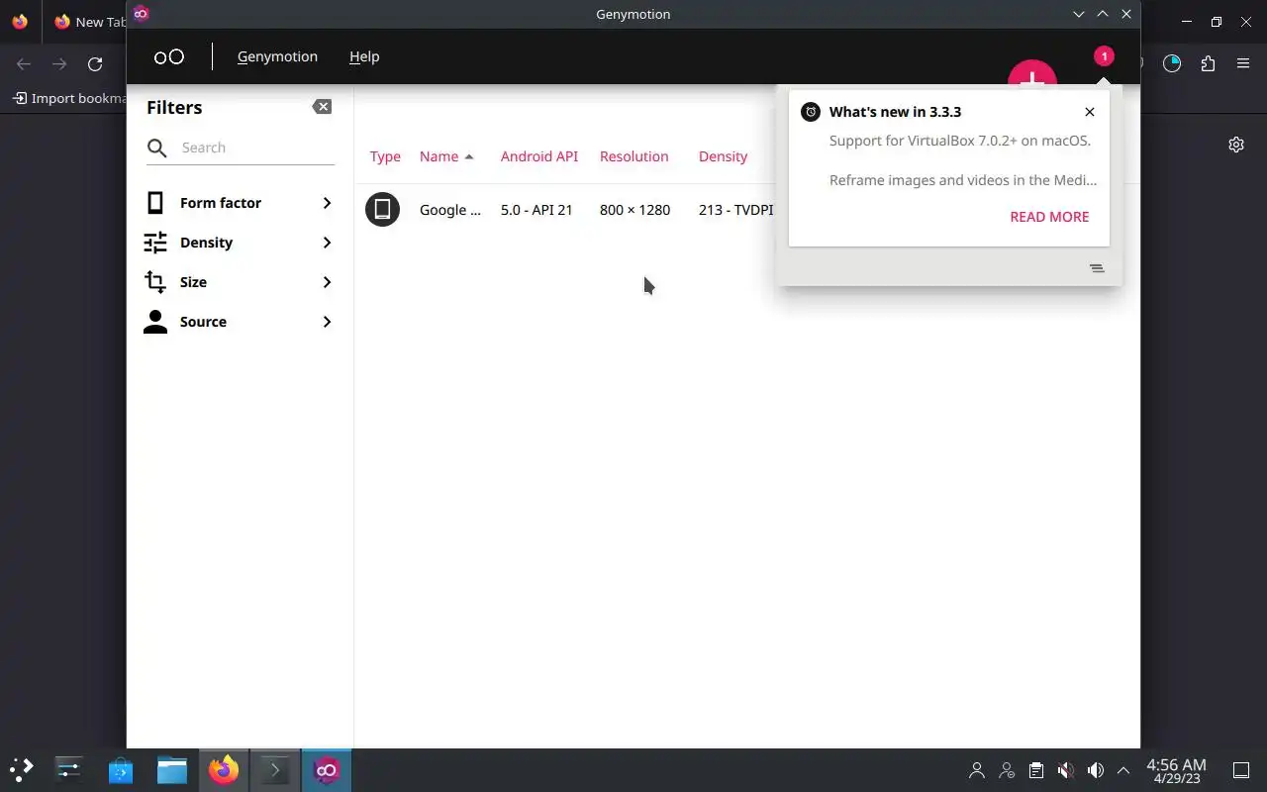The image size is (1267, 792).
Task: Open Firefox hamburger application menu
Action: 1243,64
